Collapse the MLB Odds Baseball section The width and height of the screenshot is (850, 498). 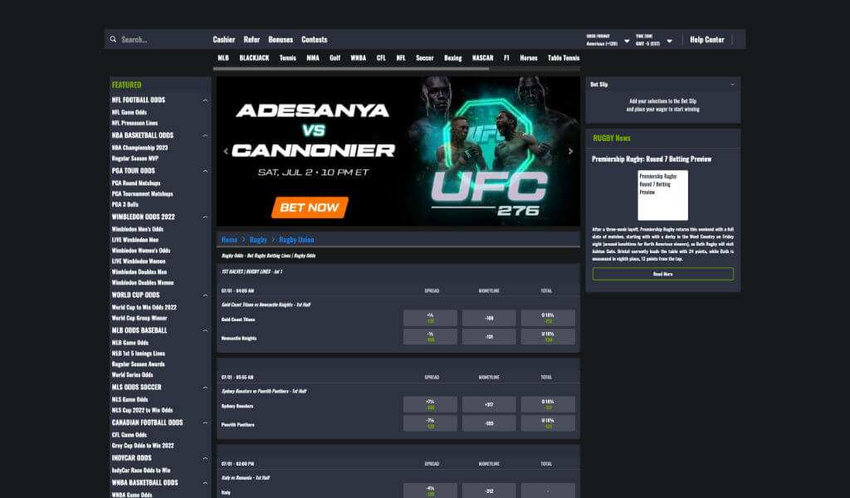pos(205,330)
